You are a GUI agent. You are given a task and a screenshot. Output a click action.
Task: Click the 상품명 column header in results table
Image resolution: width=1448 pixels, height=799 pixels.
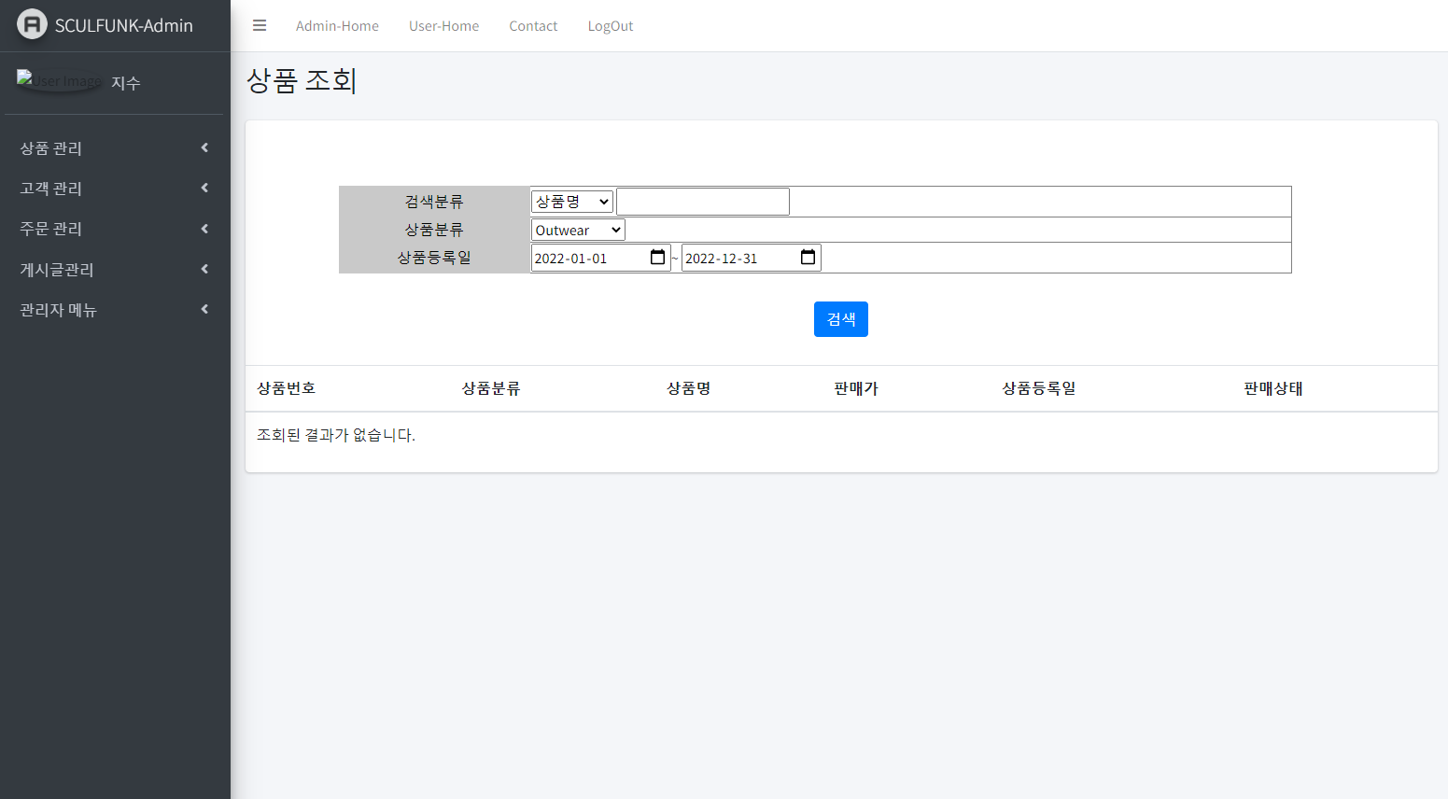click(x=689, y=388)
